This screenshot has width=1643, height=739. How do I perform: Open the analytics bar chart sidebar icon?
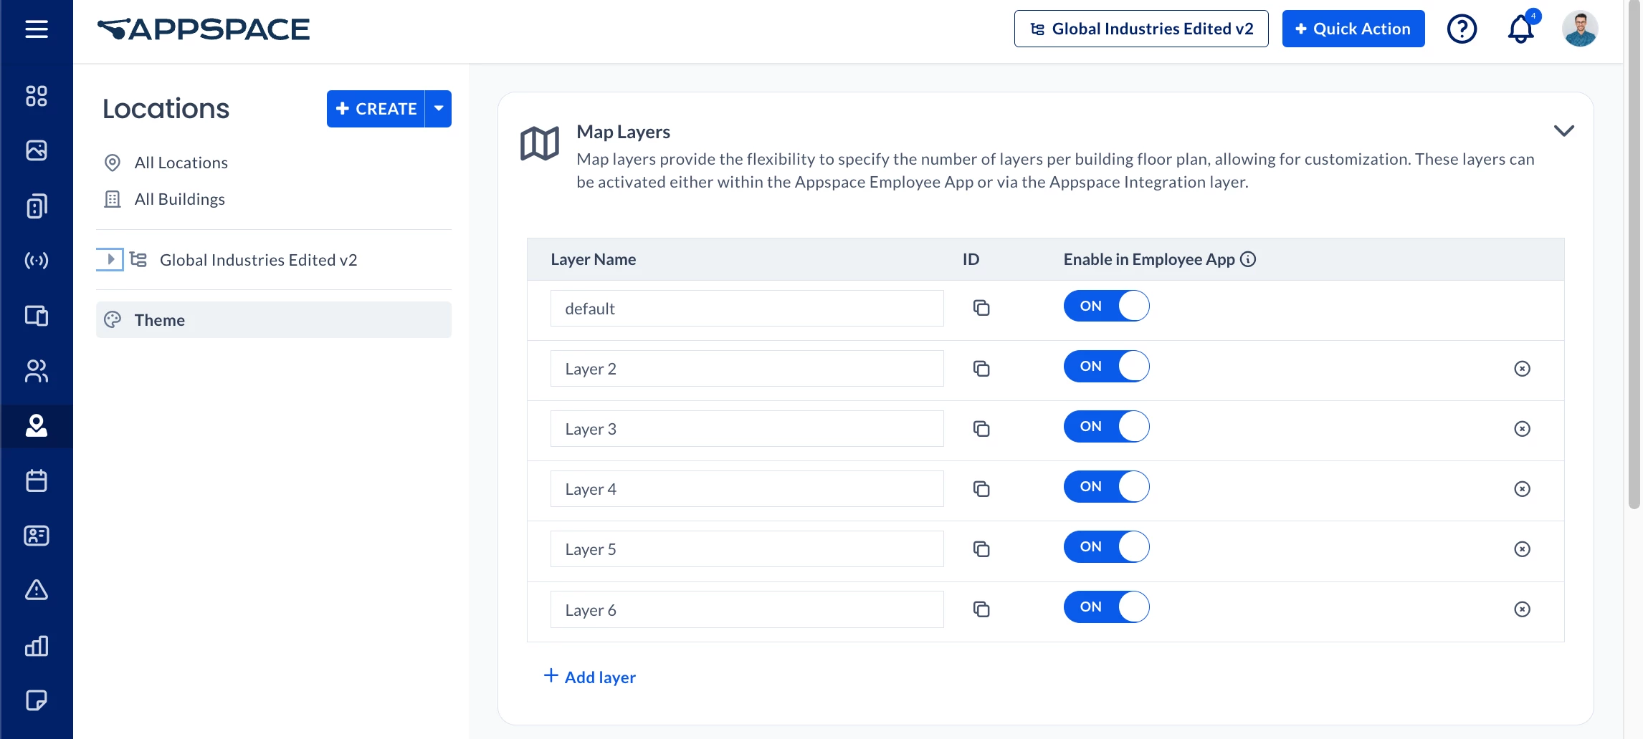[x=37, y=646]
